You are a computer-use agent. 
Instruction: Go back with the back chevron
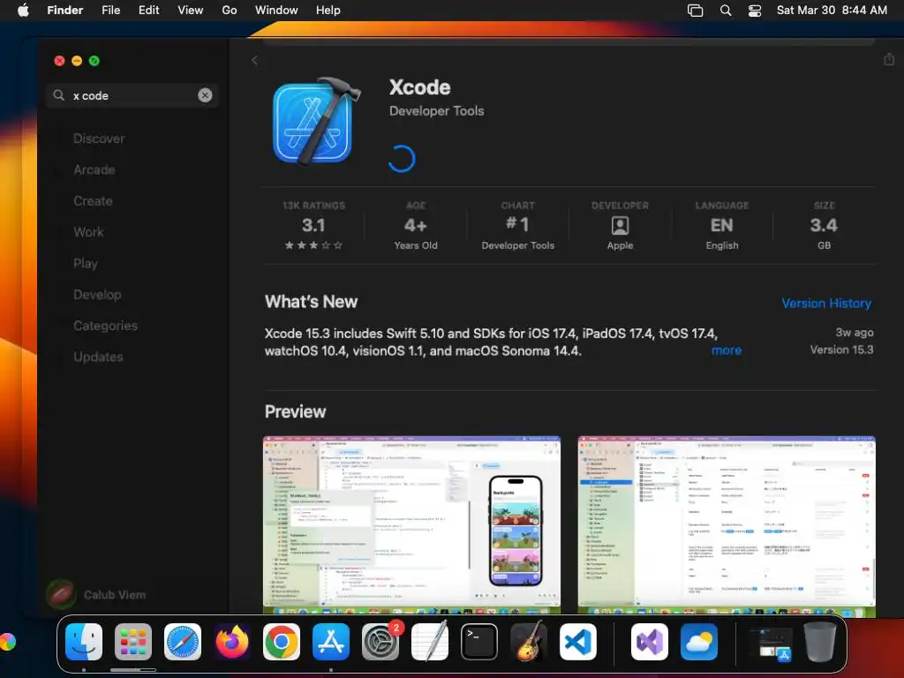(x=254, y=60)
